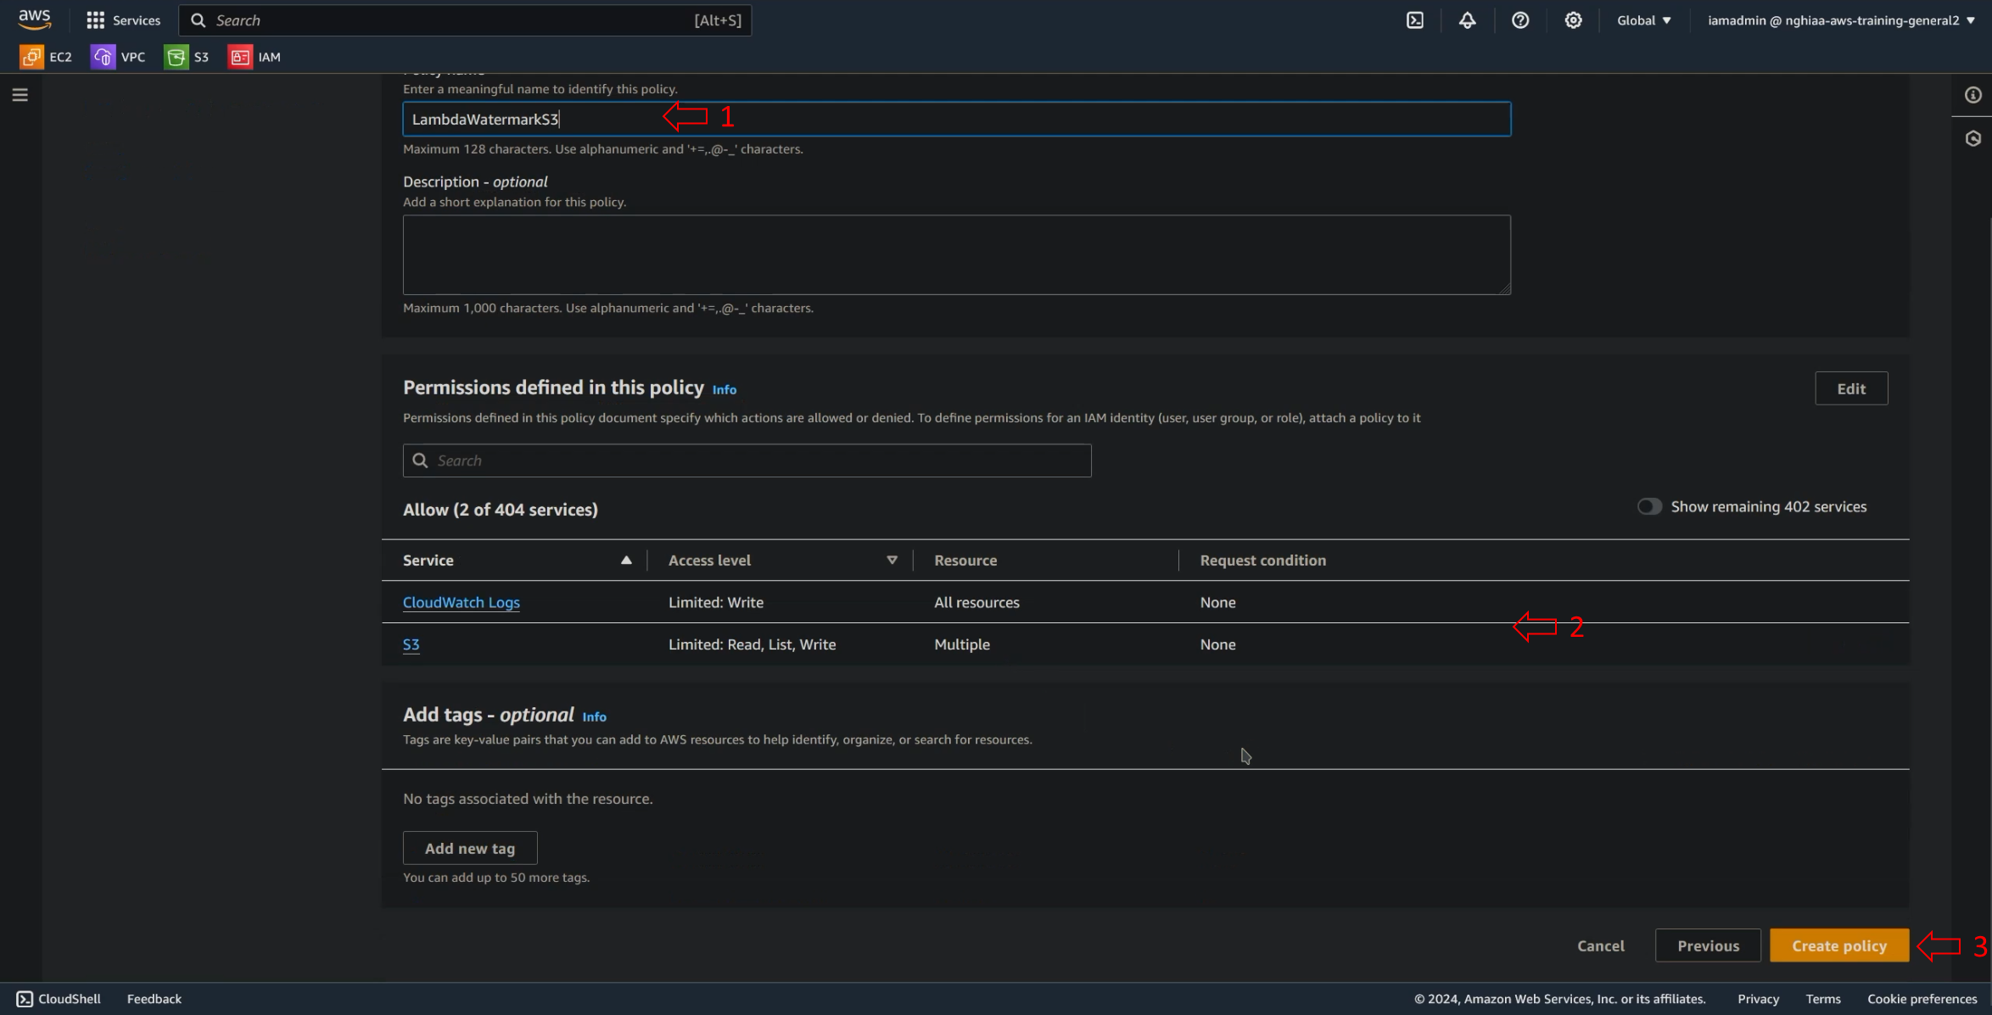Open the CloudShell icon in top bar
Screen dimensions: 1992x1015
1415,20
